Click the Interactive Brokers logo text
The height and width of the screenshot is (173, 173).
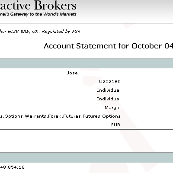38,5
